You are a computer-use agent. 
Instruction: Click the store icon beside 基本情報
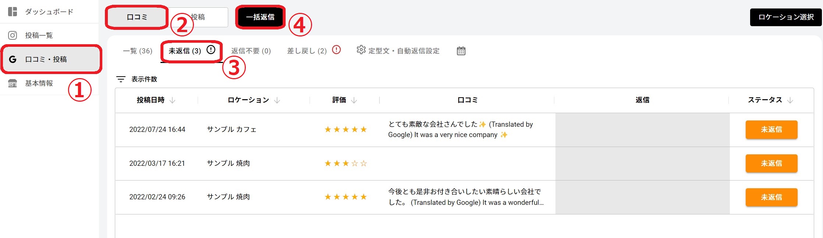pos(13,83)
